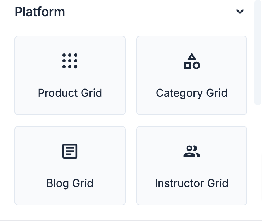Click the triangle in the Category Grid icon
Image resolution: width=262 pixels, height=221 pixels.
[x=192, y=57]
